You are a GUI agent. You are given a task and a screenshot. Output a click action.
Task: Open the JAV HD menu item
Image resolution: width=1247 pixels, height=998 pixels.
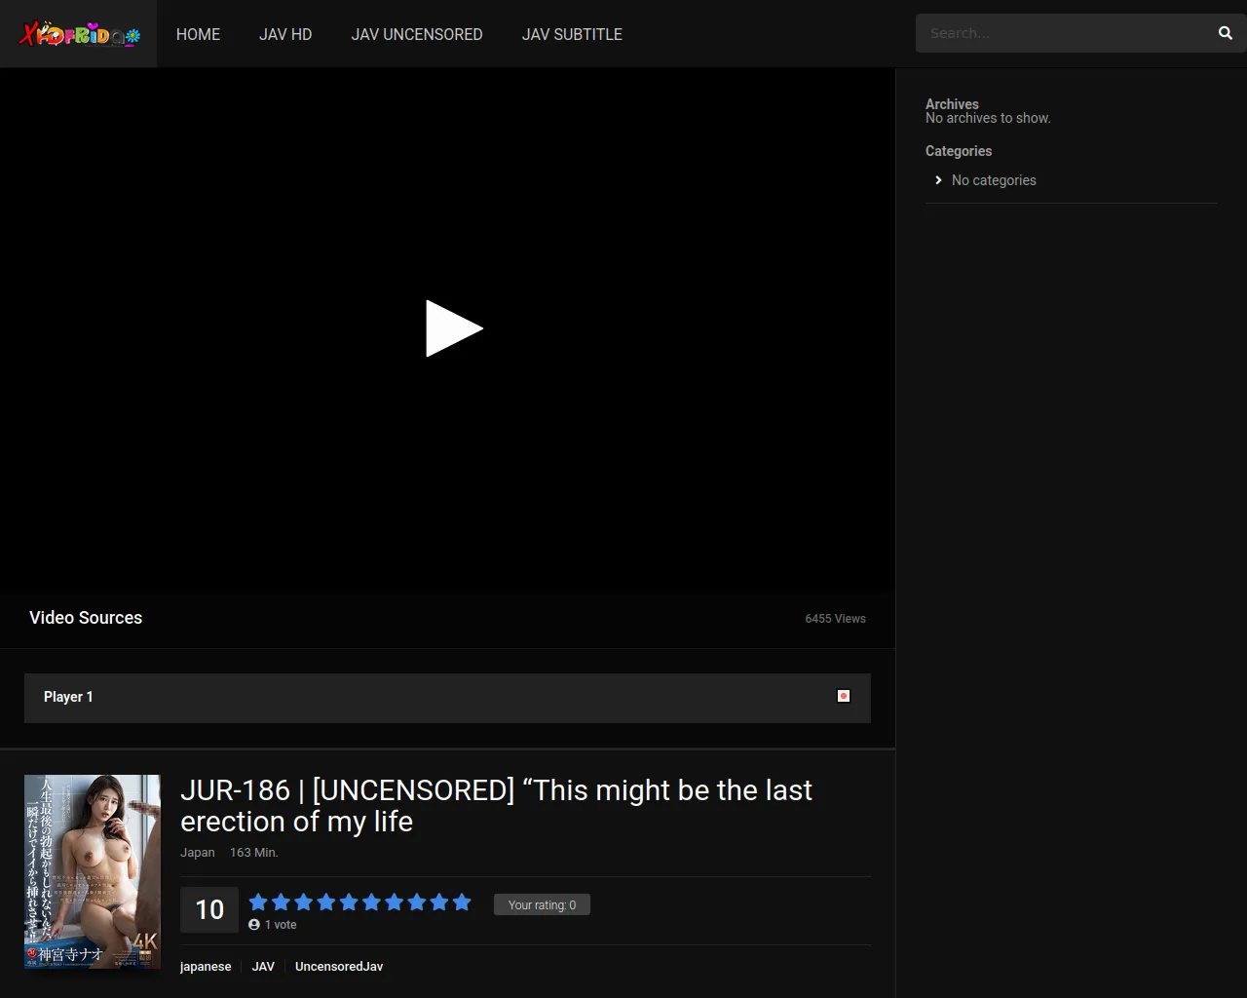coord(285,34)
